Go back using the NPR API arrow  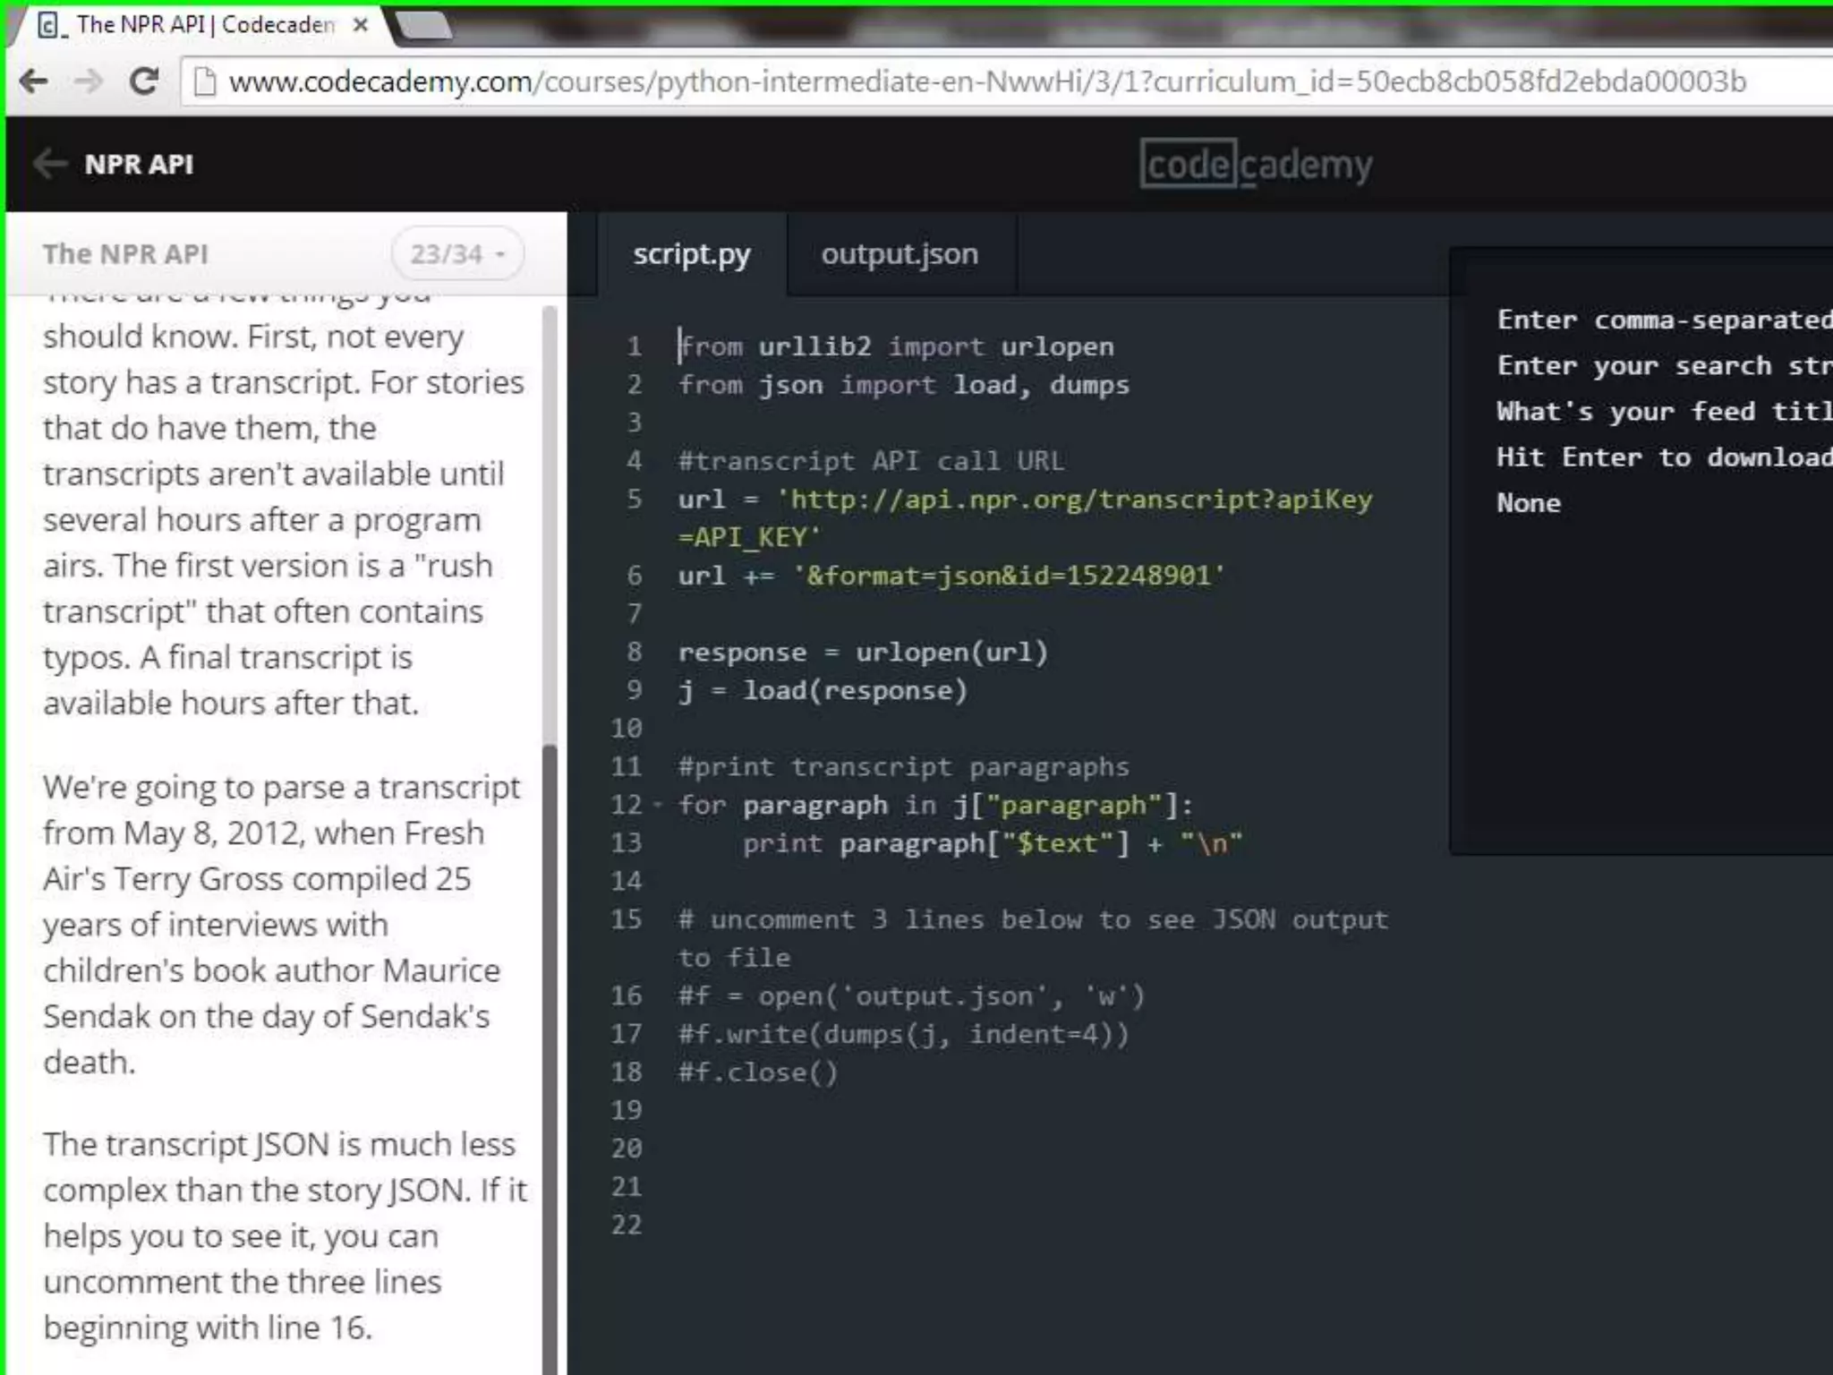point(50,164)
